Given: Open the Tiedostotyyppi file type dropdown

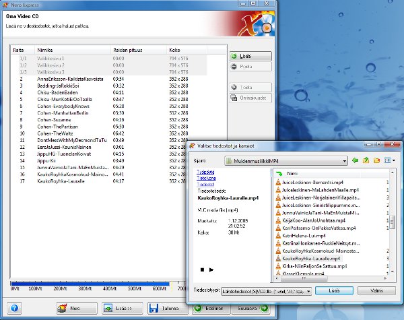Looking at the screenshot, I should 308,291.
